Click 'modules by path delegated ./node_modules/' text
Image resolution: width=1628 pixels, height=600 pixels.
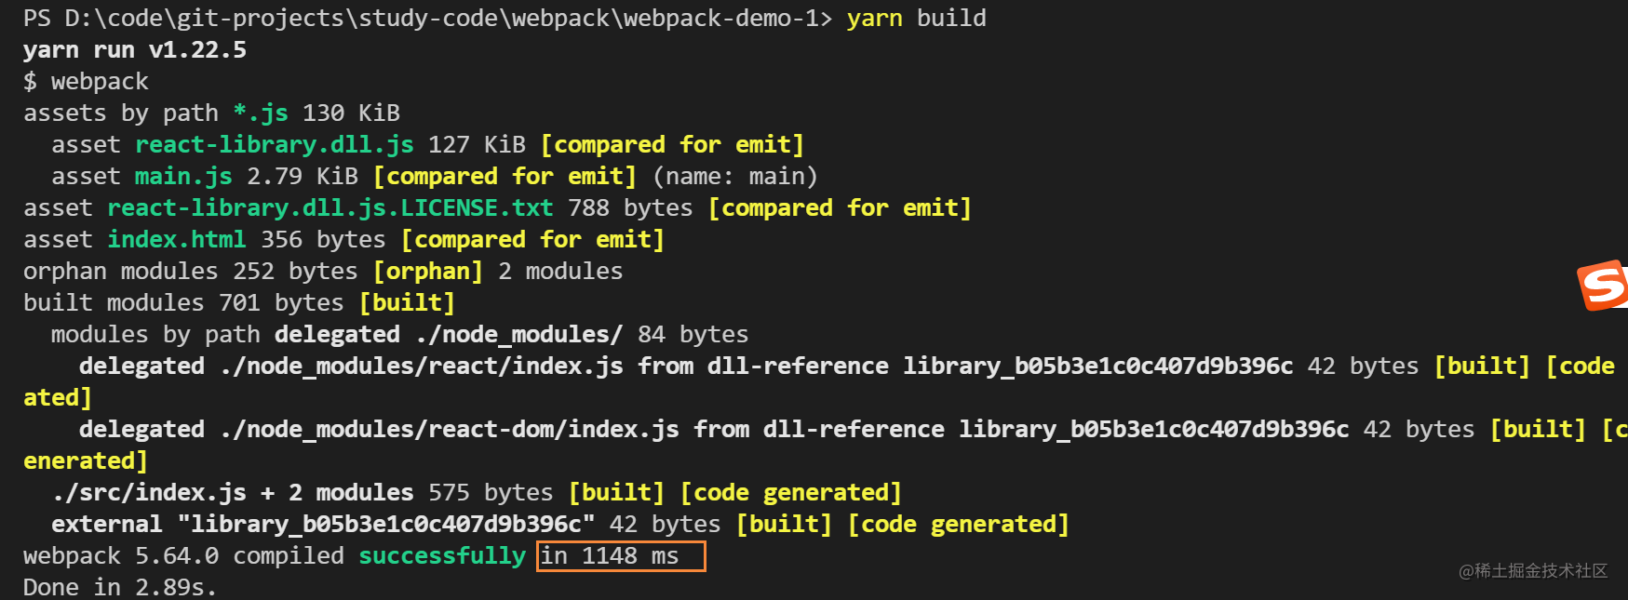[337, 335]
